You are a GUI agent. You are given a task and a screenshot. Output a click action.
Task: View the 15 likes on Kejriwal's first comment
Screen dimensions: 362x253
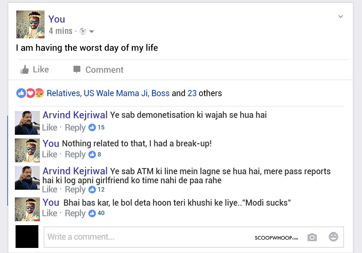97,128
